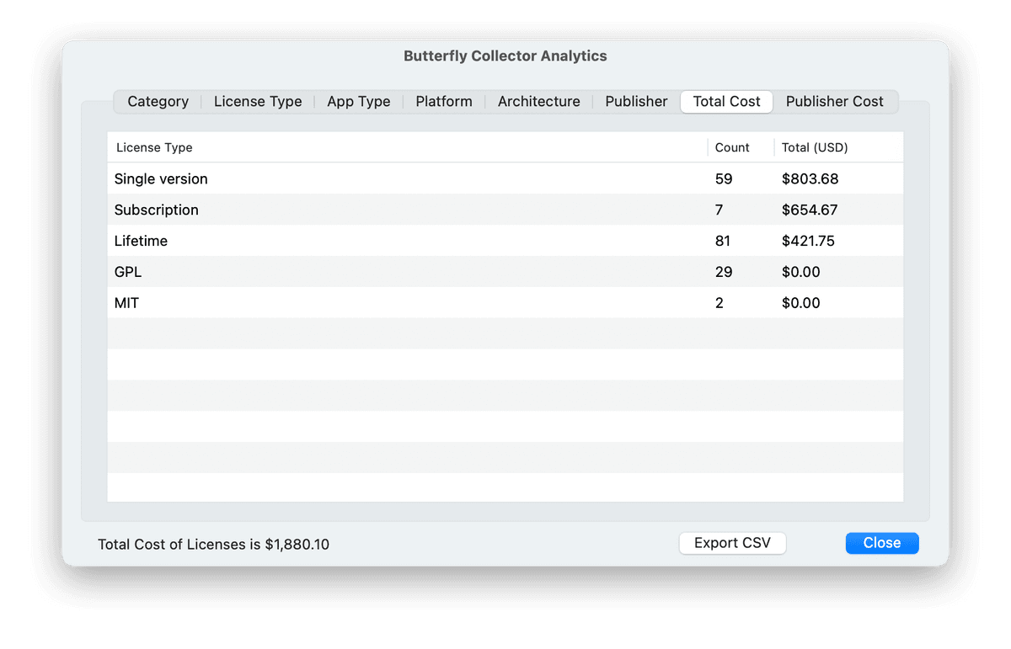
Task: Select the GPL license row
Action: [x=127, y=273]
